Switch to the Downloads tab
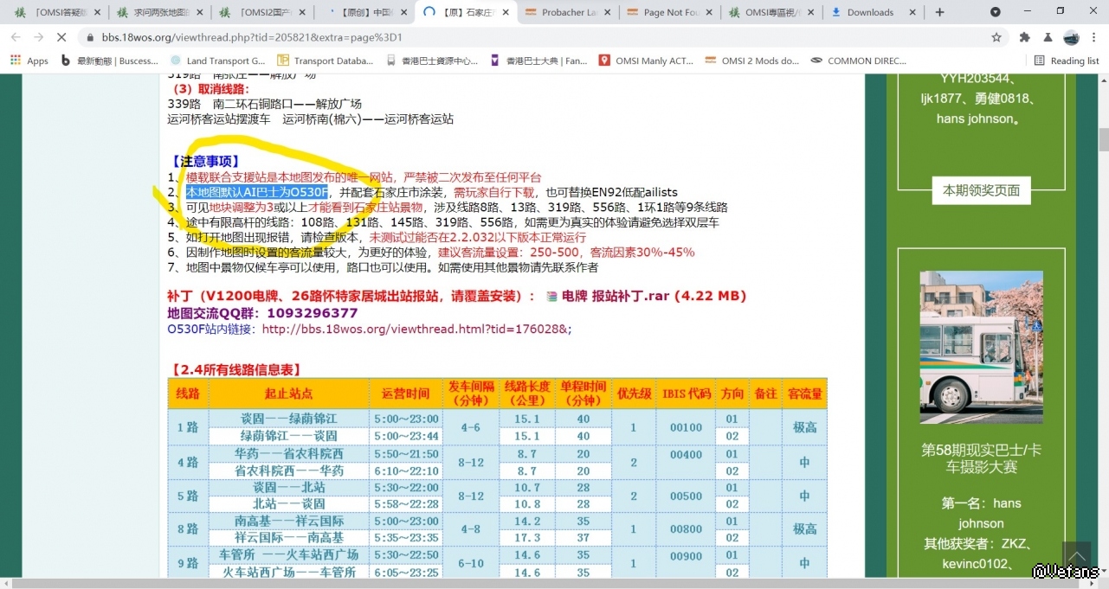 coord(869,12)
